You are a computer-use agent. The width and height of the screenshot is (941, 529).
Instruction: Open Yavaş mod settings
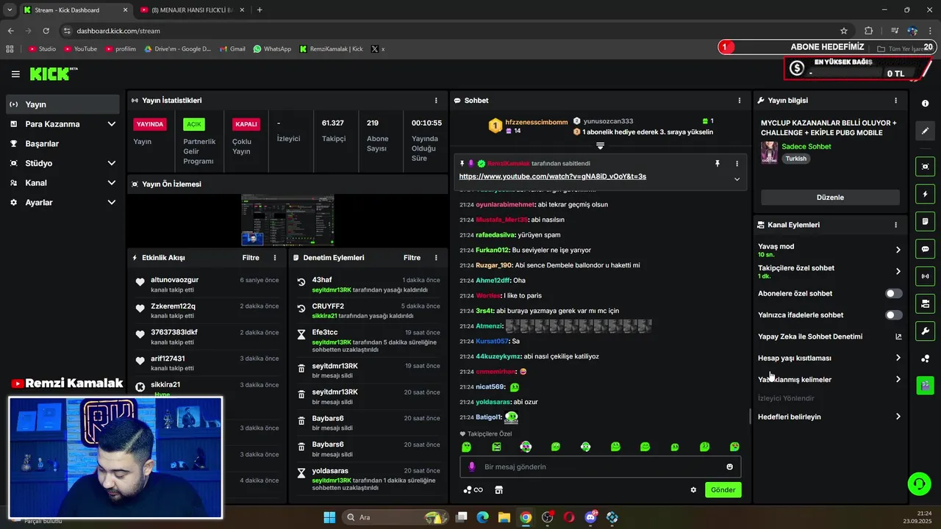tap(829, 250)
